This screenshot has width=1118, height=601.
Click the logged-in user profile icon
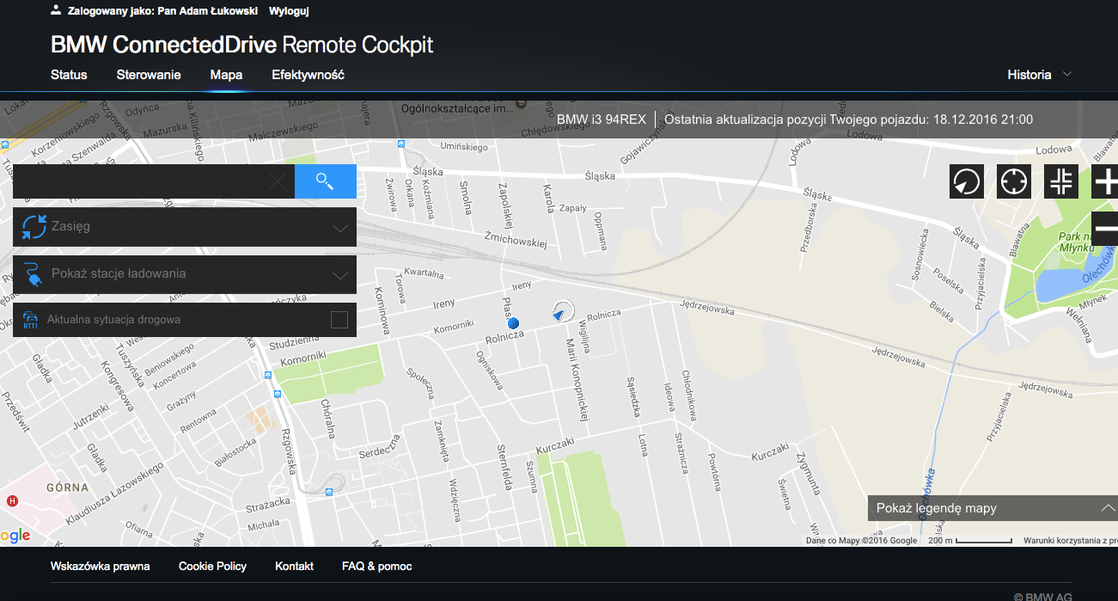click(56, 10)
